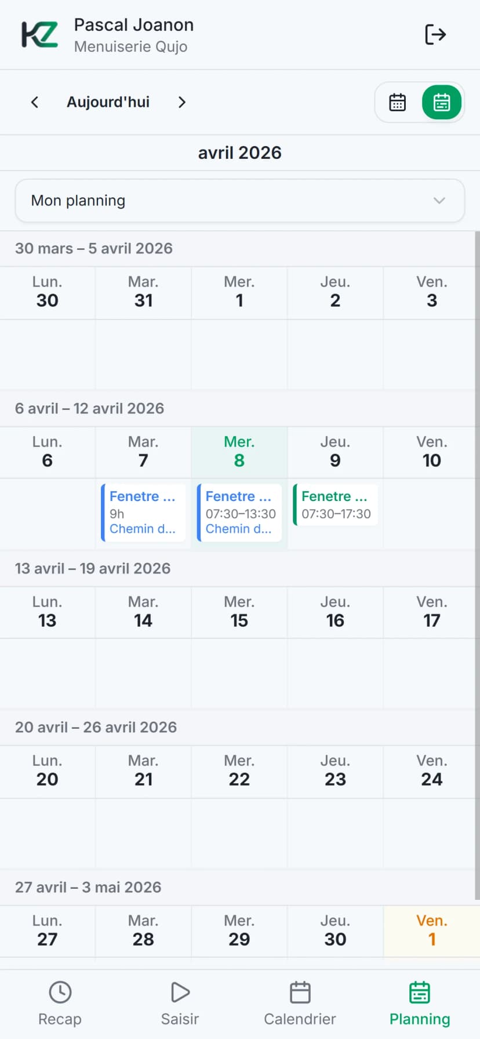The height and width of the screenshot is (1039, 480).
Task: Select the detailed planning view icon
Action: click(x=441, y=102)
